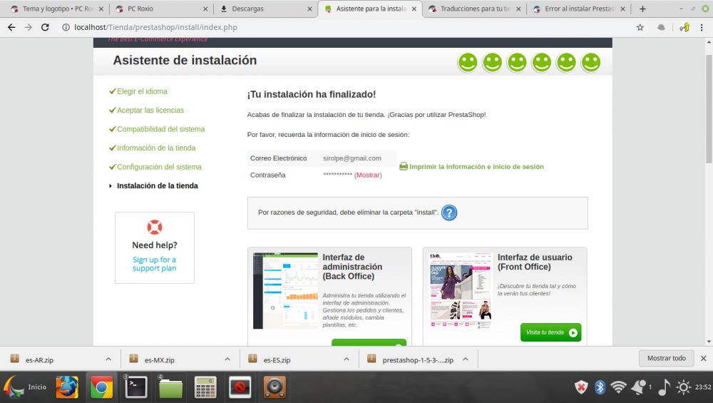Expand options for prestashop zip download
713x403 pixels.
[466, 359]
